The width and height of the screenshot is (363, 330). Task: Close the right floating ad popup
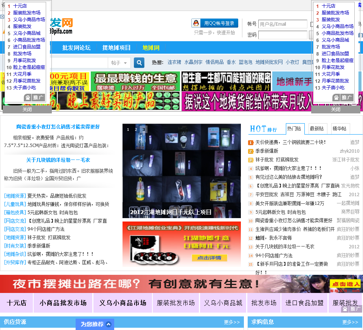[336, 110]
